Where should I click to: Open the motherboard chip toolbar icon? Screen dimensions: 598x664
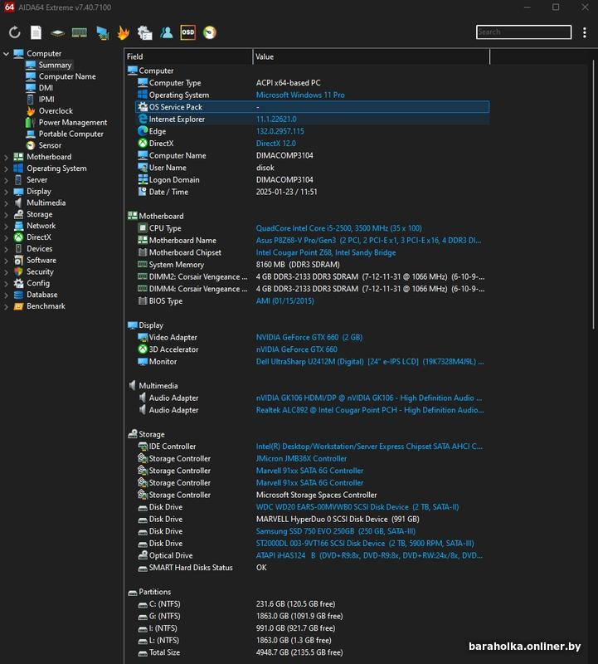(x=57, y=32)
